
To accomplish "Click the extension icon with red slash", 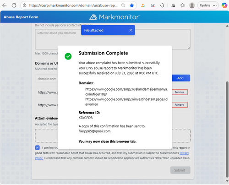I will tap(153, 5).
